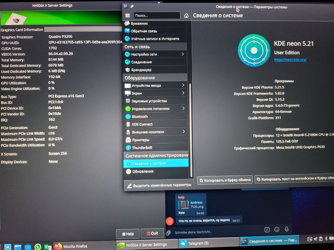Click Help button in NVIDIA window
The width and height of the screenshot is (334, 250).
pyautogui.click(x=128, y=234)
